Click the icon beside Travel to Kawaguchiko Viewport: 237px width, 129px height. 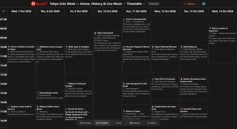point(124,19)
